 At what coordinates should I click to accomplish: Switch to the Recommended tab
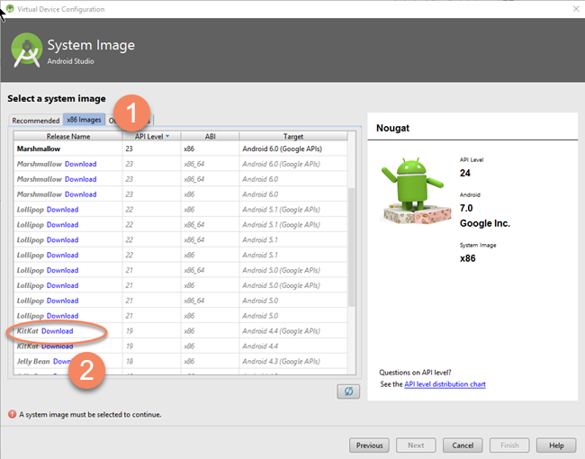coord(35,120)
